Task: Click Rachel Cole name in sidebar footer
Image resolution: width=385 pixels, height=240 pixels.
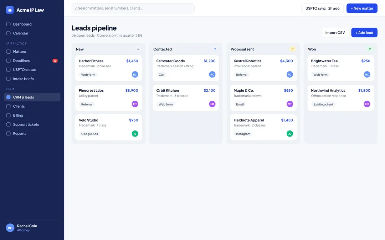Action: tap(27, 226)
